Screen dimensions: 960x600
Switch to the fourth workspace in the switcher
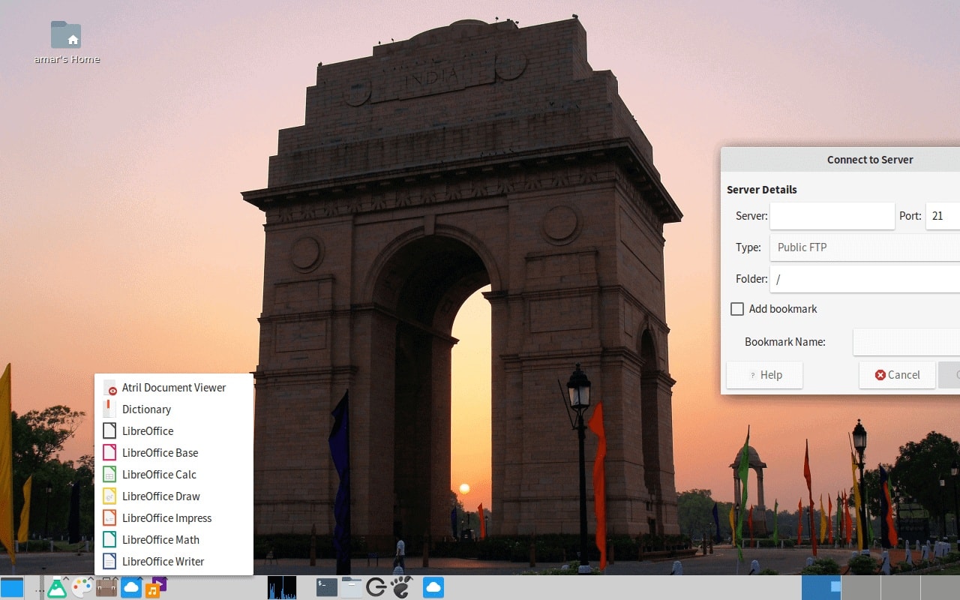940,588
